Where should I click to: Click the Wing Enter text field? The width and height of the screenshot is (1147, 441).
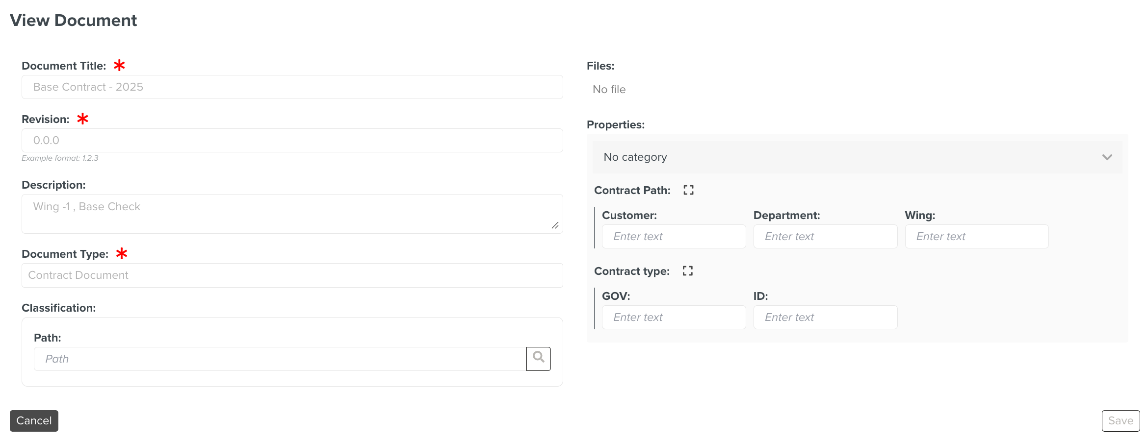coord(976,236)
